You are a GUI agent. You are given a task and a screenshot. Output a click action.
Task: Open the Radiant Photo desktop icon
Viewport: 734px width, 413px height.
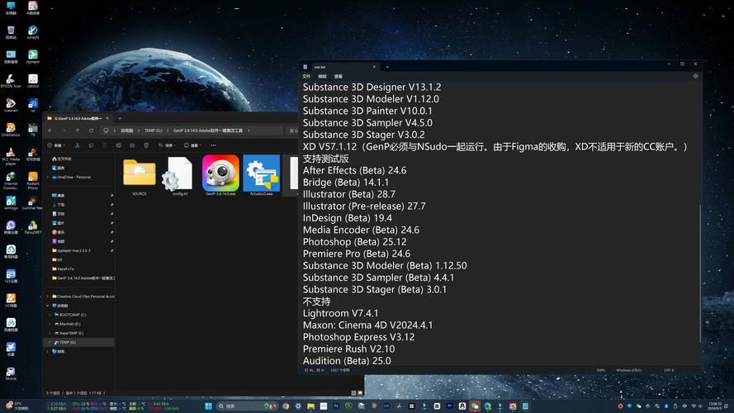tap(33, 180)
